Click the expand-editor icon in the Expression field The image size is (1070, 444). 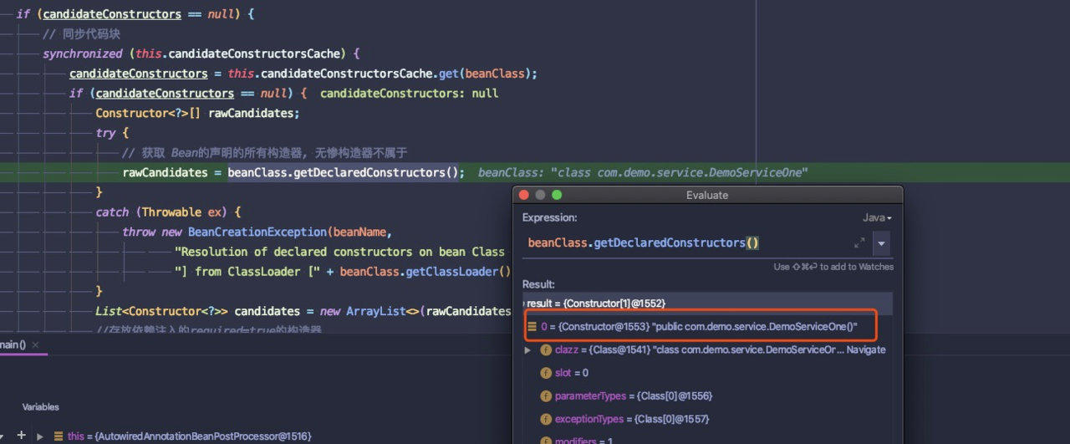[x=859, y=242]
